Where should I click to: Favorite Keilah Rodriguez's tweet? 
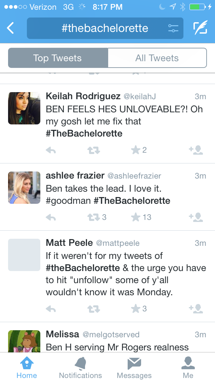pyautogui.click(x=136, y=150)
